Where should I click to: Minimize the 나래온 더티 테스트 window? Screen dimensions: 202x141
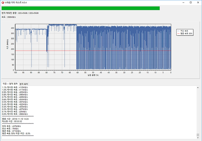[x=183, y=3]
